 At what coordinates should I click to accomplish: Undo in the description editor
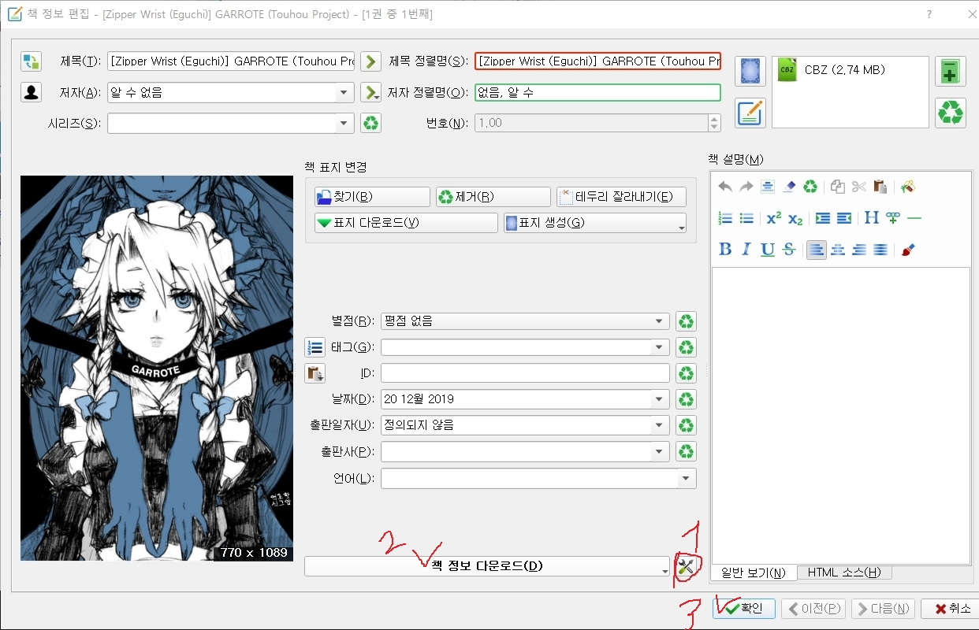725,187
